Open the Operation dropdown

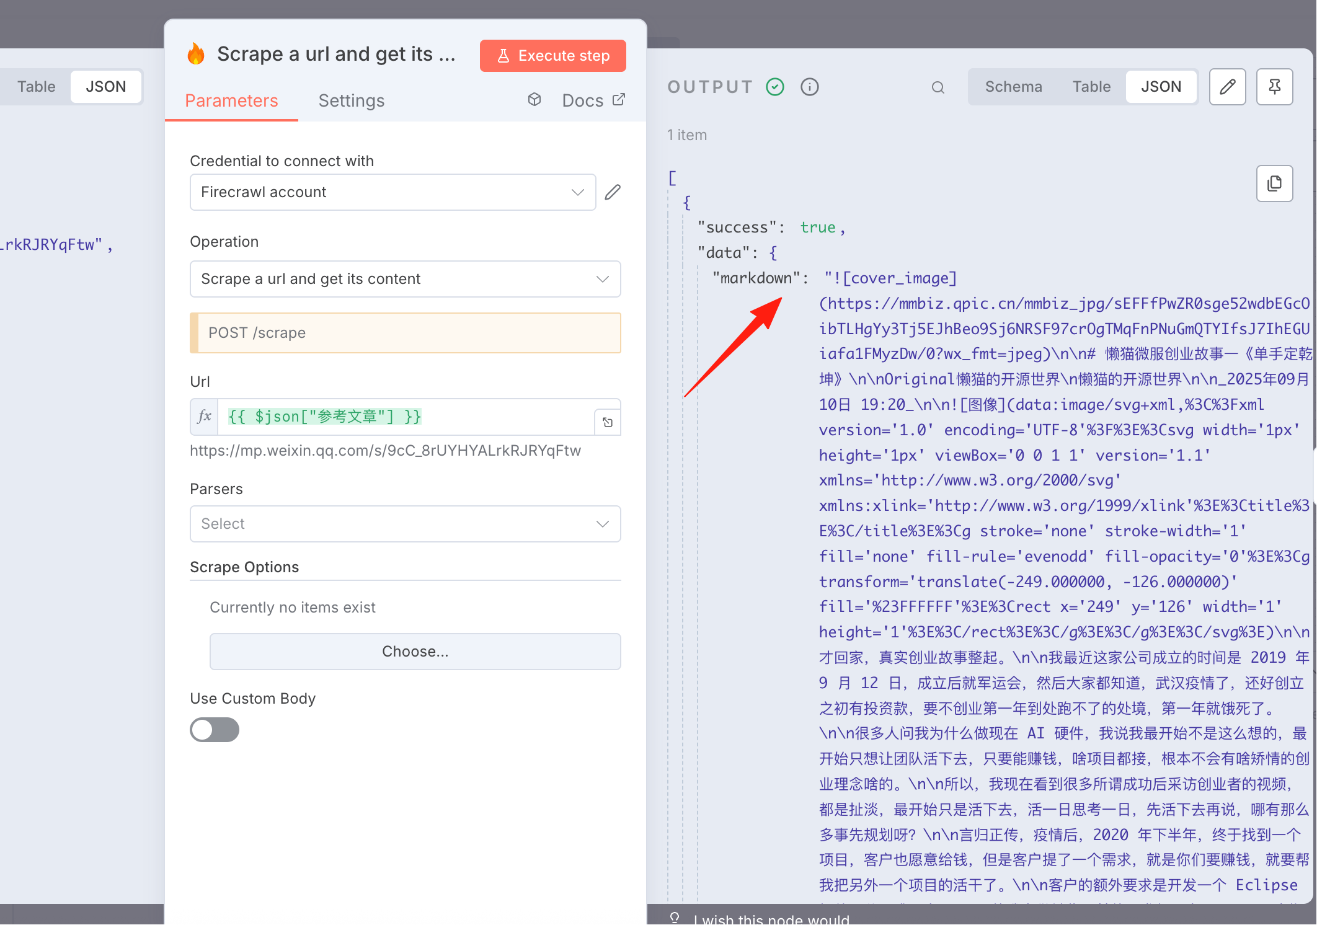tap(406, 279)
